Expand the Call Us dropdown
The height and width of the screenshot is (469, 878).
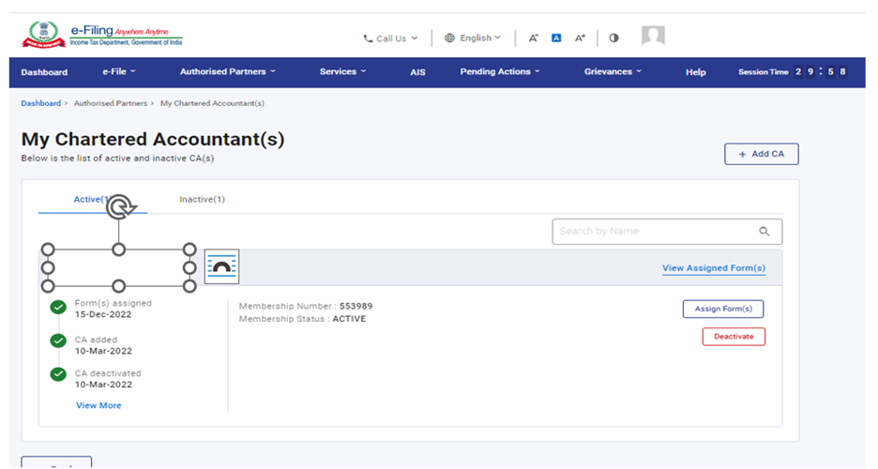[x=390, y=38]
